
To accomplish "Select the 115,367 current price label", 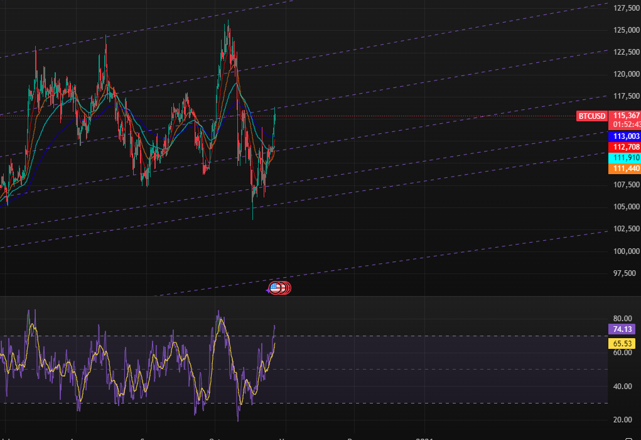I will (625, 116).
